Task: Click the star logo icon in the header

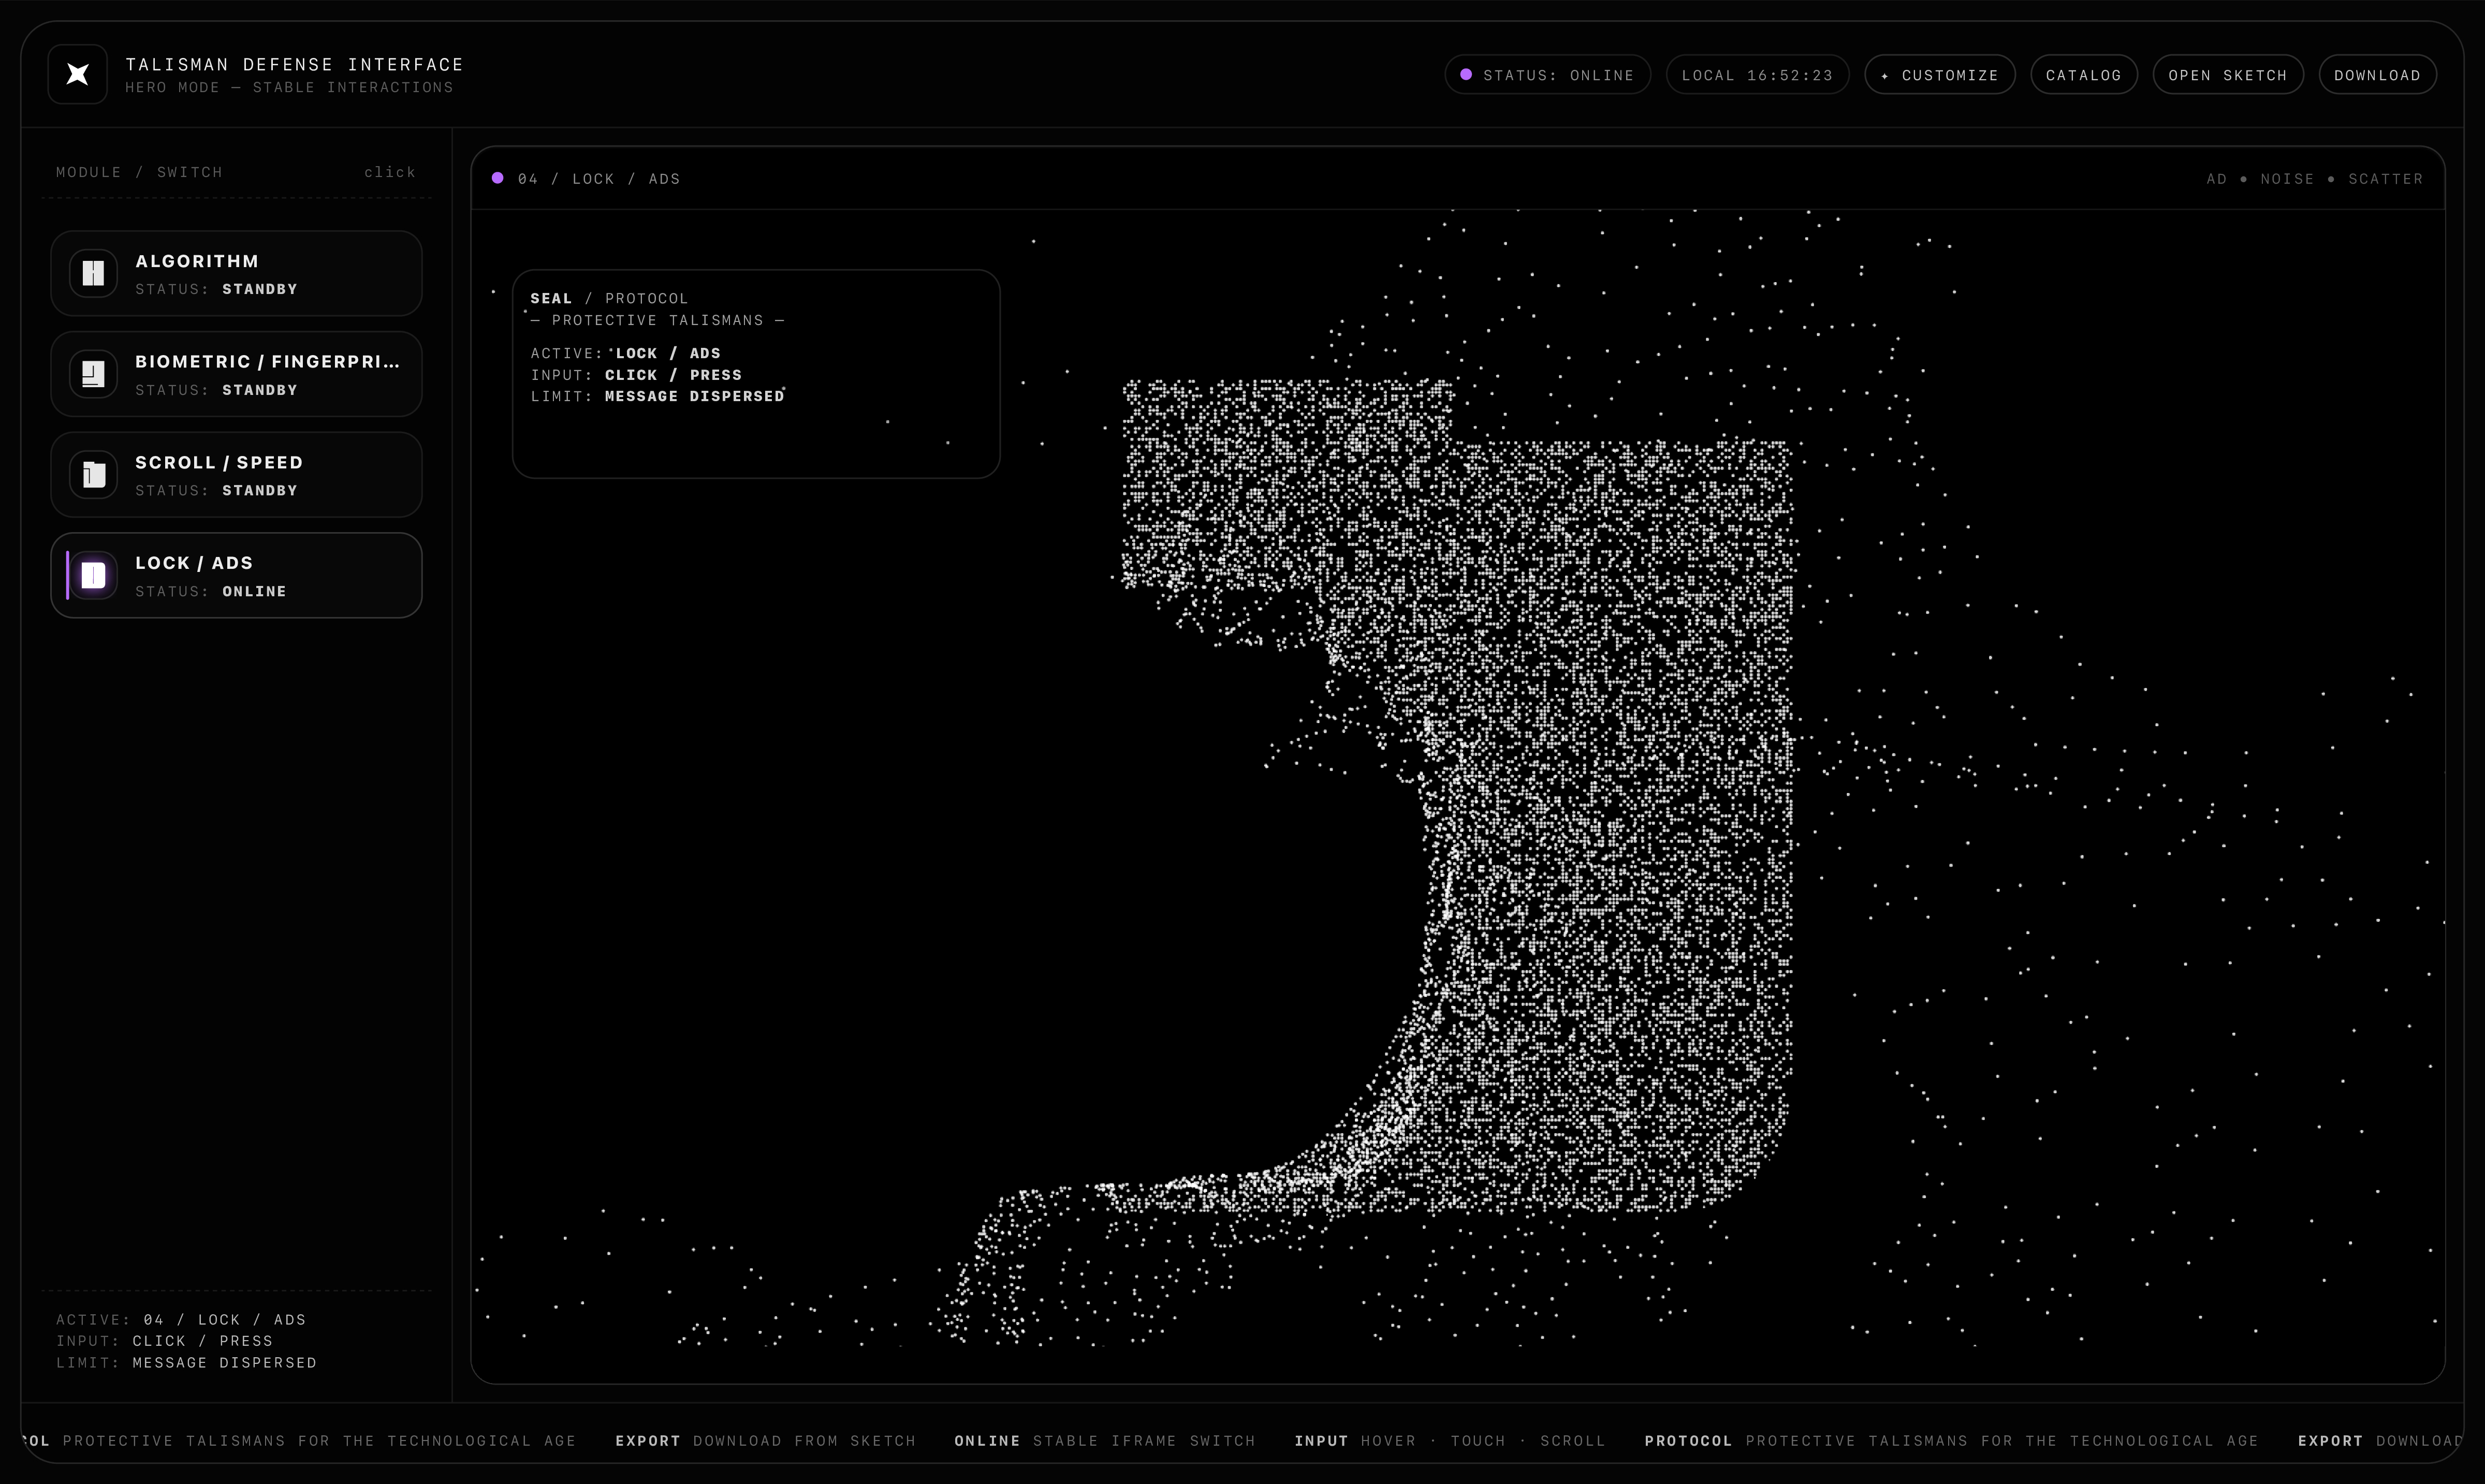Action: coord(77,74)
